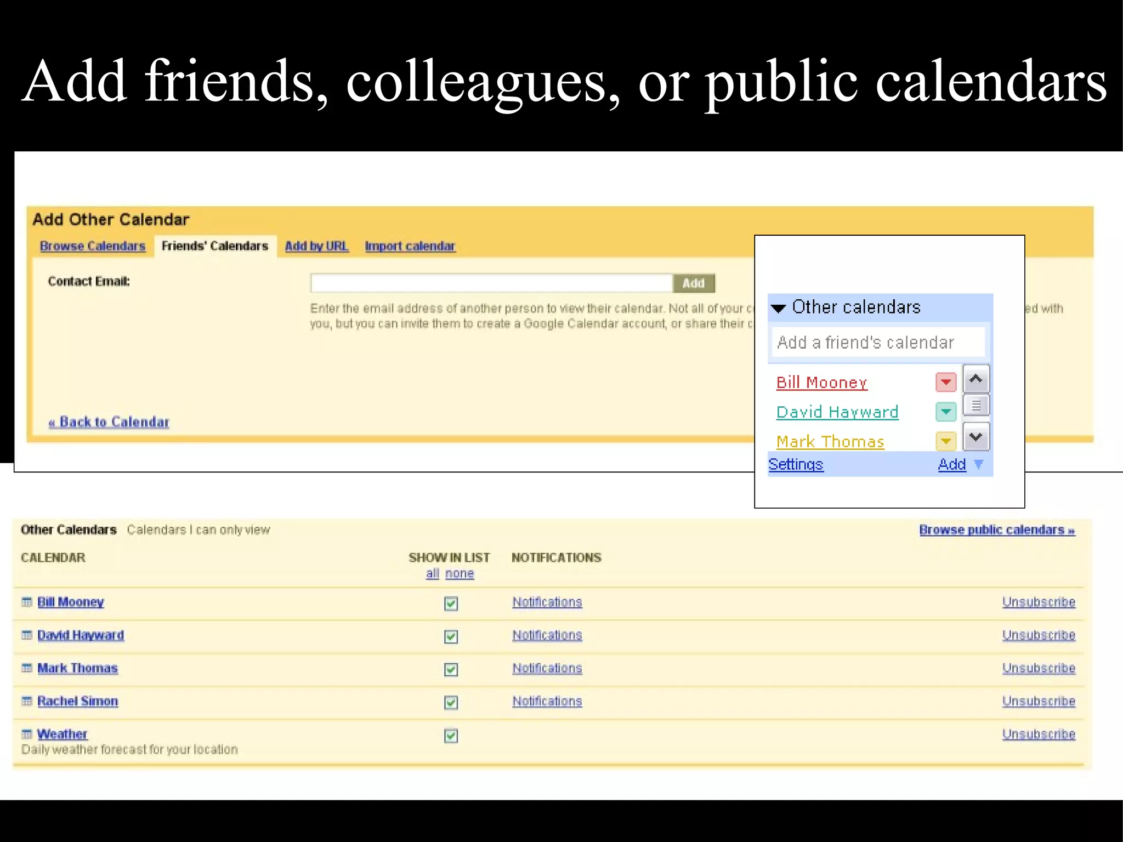Click the Contact Email input field
The image size is (1123, 842).
[x=491, y=283]
